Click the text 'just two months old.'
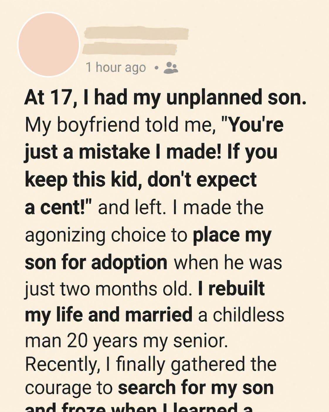Viewport: 329px width, 412px height. [x=108, y=289]
